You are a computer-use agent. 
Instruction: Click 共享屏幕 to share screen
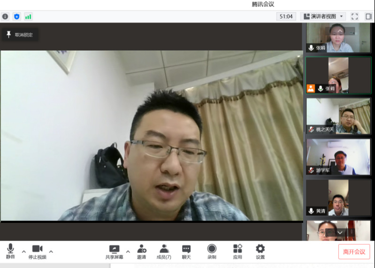[x=115, y=252]
